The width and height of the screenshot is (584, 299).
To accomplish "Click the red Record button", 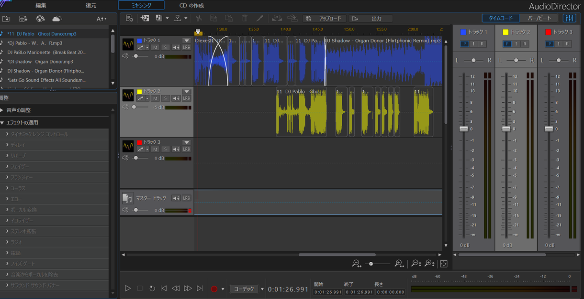I will pyautogui.click(x=214, y=289).
